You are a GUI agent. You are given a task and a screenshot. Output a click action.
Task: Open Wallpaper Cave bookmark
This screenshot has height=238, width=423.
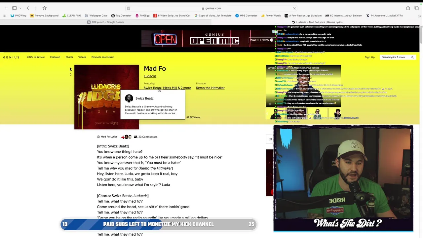[96, 16]
